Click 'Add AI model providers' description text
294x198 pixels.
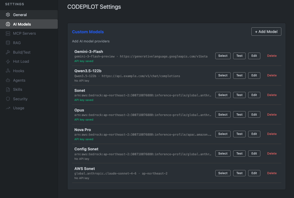(x=91, y=41)
